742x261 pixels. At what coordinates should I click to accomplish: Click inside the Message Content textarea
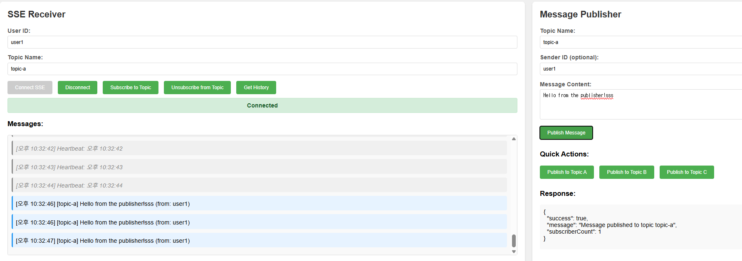[x=641, y=106]
